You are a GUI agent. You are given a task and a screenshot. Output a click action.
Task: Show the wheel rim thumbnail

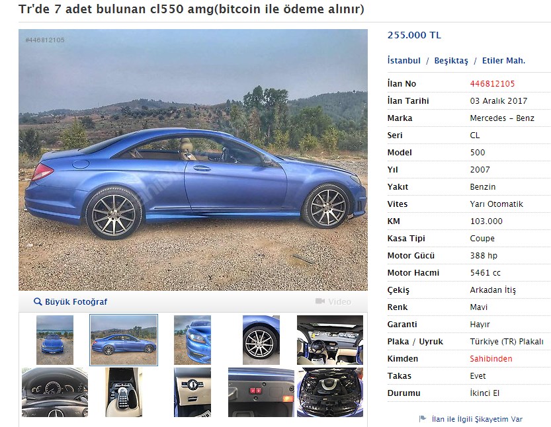click(x=261, y=340)
